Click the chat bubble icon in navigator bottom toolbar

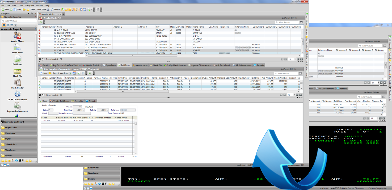point(16,161)
